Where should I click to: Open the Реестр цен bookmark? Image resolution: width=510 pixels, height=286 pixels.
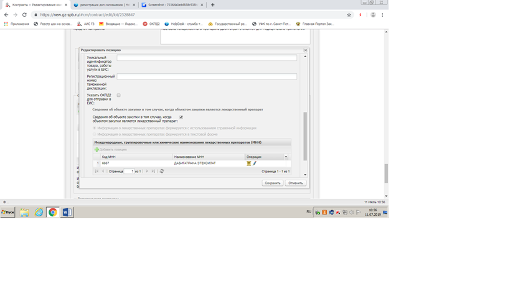[x=53, y=24]
